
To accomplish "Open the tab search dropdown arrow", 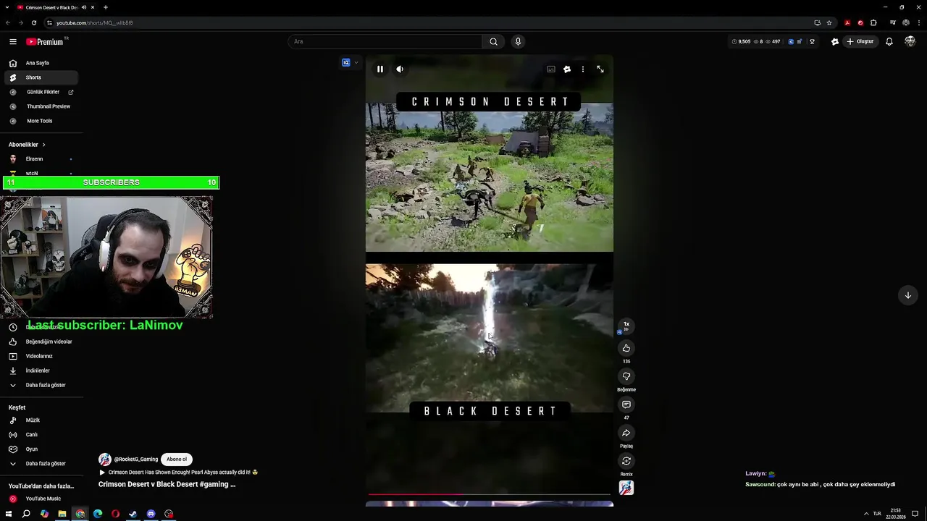I will tap(7, 7).
